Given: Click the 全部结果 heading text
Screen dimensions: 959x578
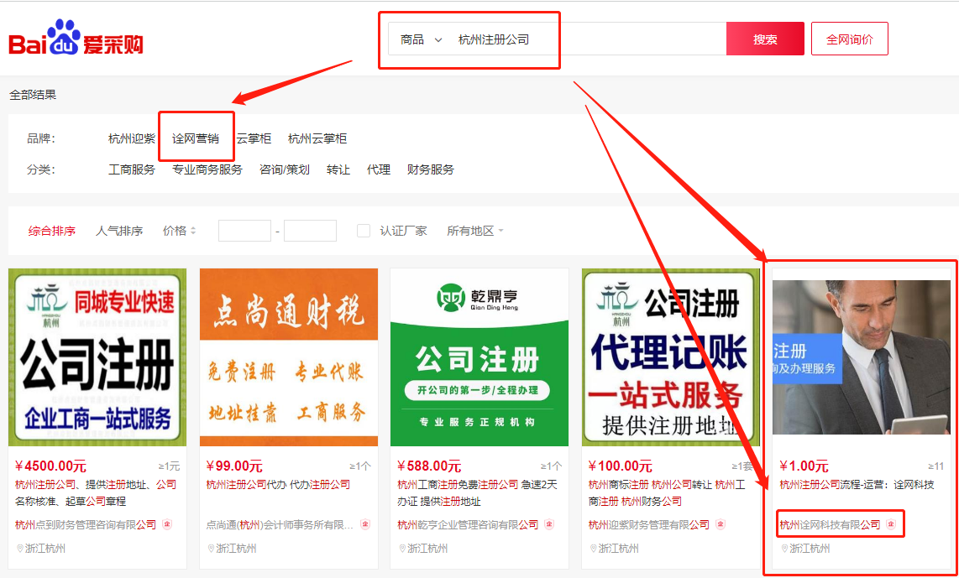Looking at the screenshot, I should [33, 95].
